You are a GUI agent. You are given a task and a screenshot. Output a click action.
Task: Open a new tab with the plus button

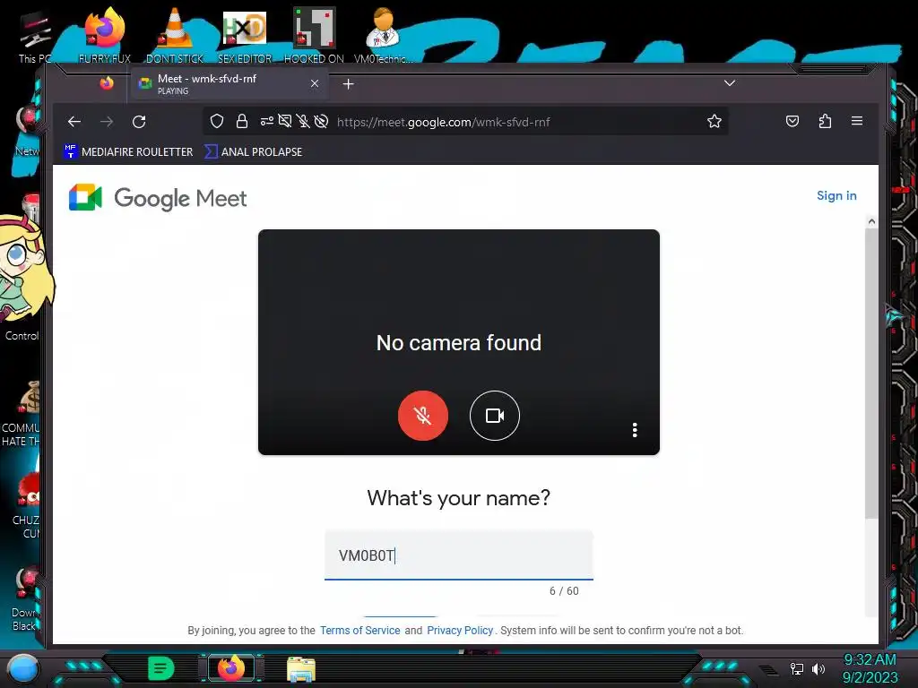(x=349, y=84)
